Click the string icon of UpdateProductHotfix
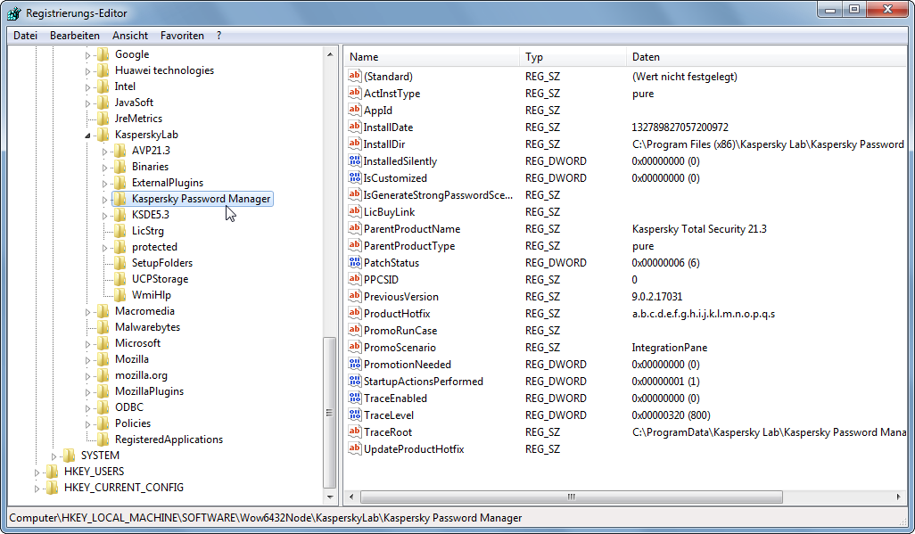 coord(354,448)
